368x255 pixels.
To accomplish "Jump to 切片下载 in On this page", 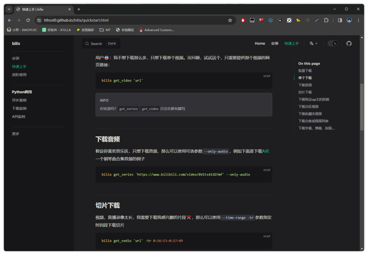I will coord(305,92).
